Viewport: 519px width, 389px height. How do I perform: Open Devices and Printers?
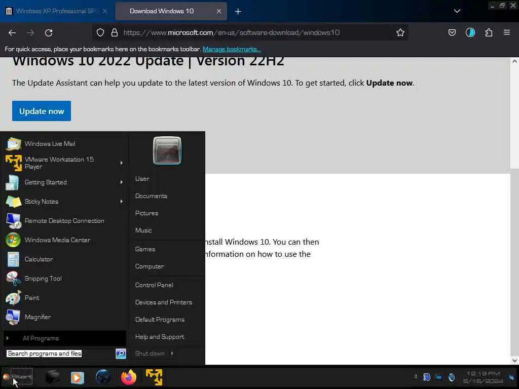(x=164, y=302)
